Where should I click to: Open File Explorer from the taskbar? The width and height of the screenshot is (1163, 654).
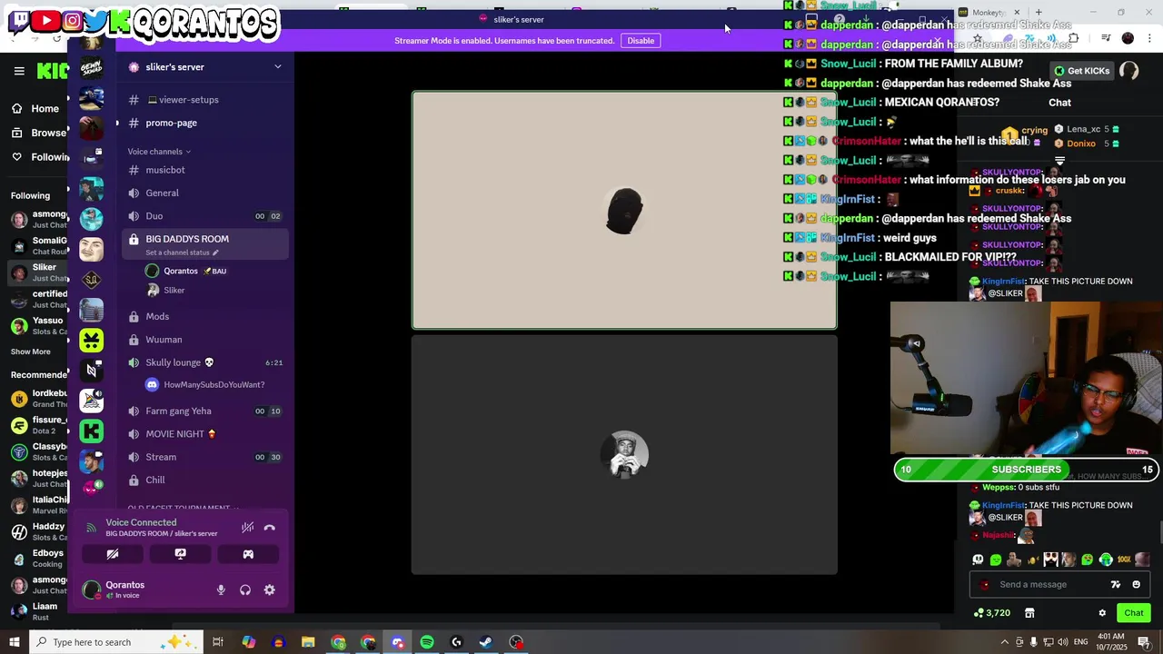click(308, 642)
